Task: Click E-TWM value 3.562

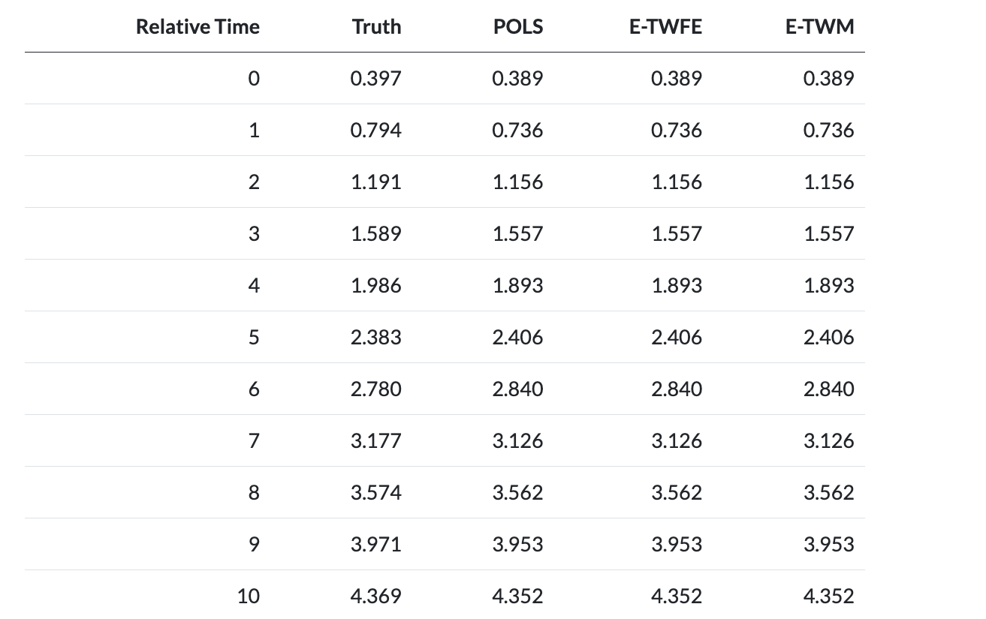Action: 828,493
